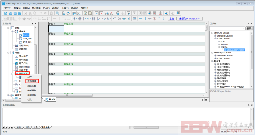Click the red Stop PLC icon
The width and height of the screenshot is (255, 135).
point(101,13)
